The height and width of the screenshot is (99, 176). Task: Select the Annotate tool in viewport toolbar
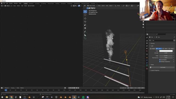tap(85, 32)
